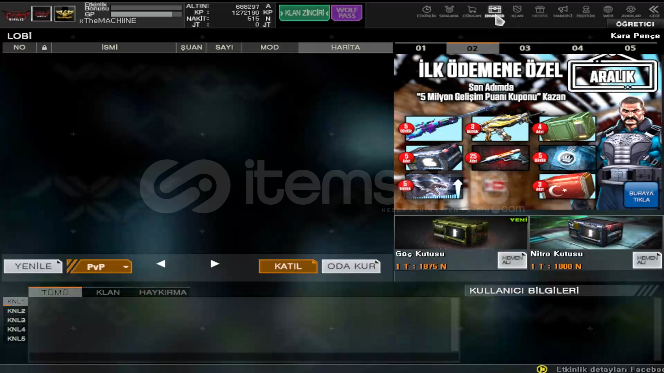Switch to banner page 01
Screen dimensions: 664x373
click(x=421, y=48)
